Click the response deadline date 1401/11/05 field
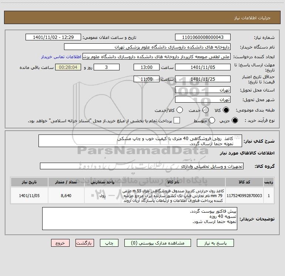Image resolution: width=285 pixels, height=276 pixels. [x=203, y=67]
